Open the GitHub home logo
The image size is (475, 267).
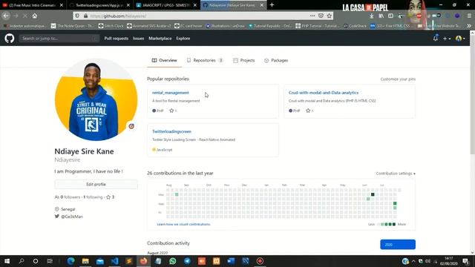coord(10,39)
